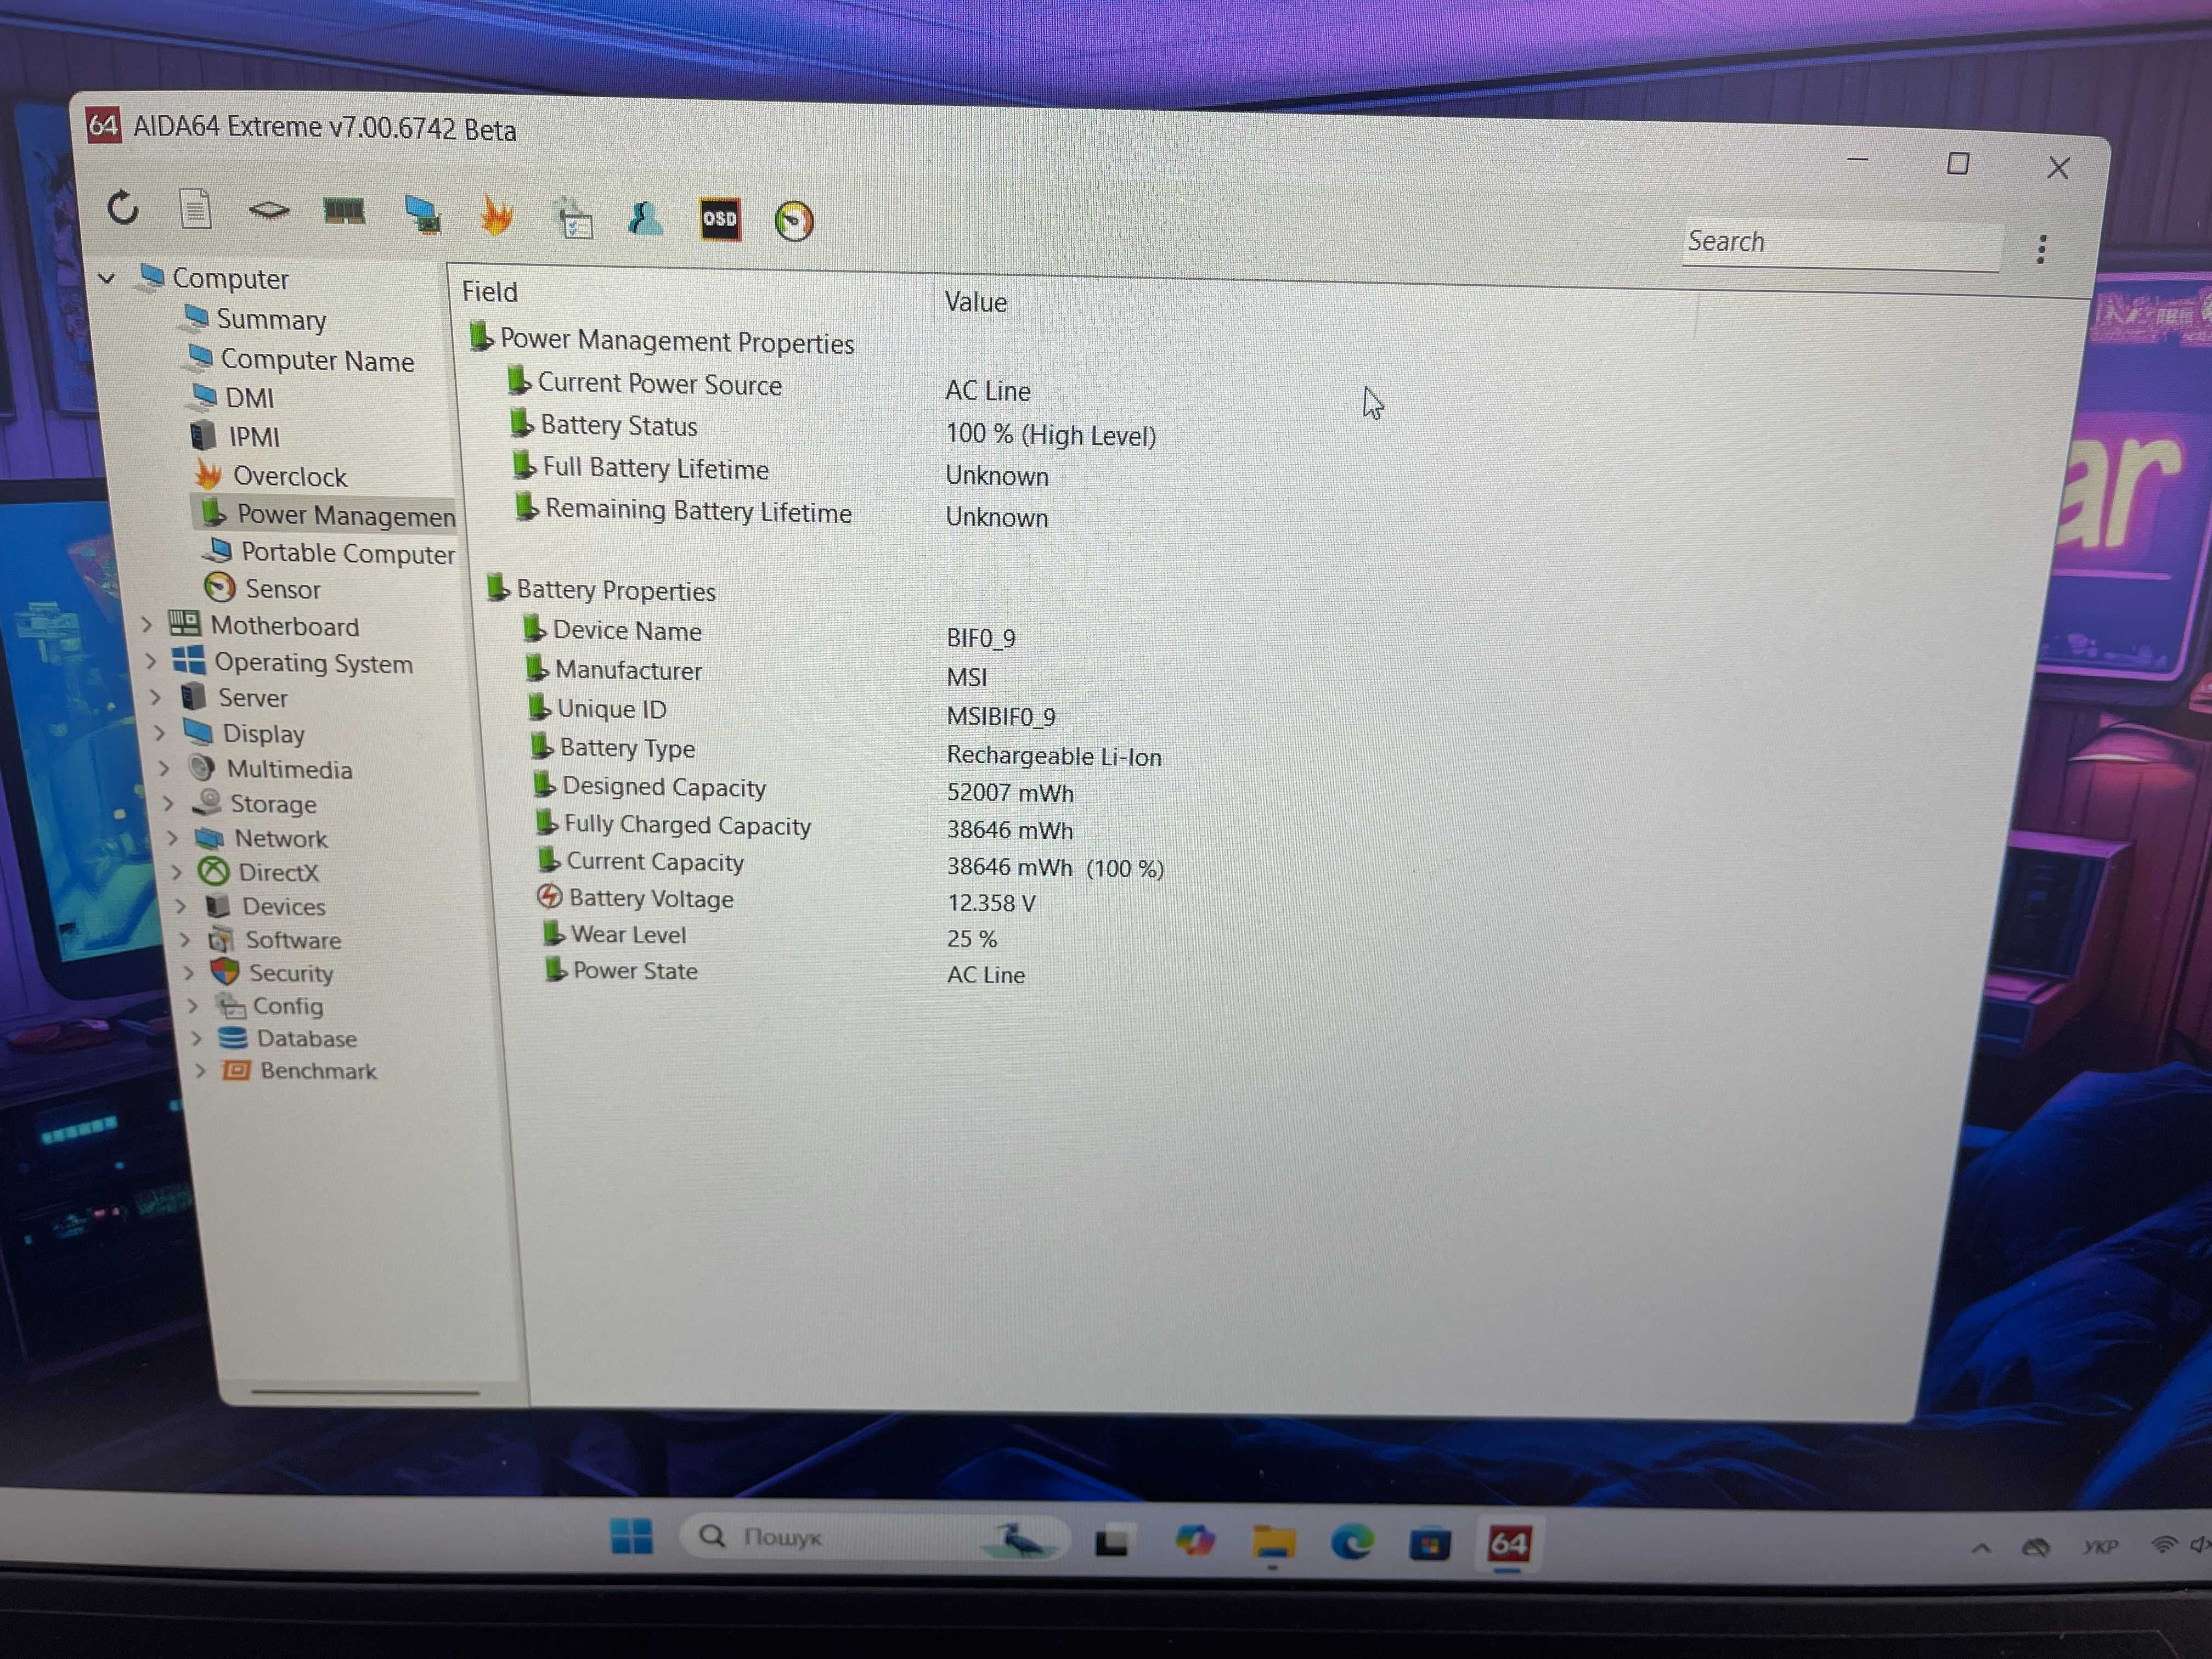This screenshot has width=2212, height=1659.
Task: Click the clipboard checklist toolbar icon
Action: click(573, 218)
